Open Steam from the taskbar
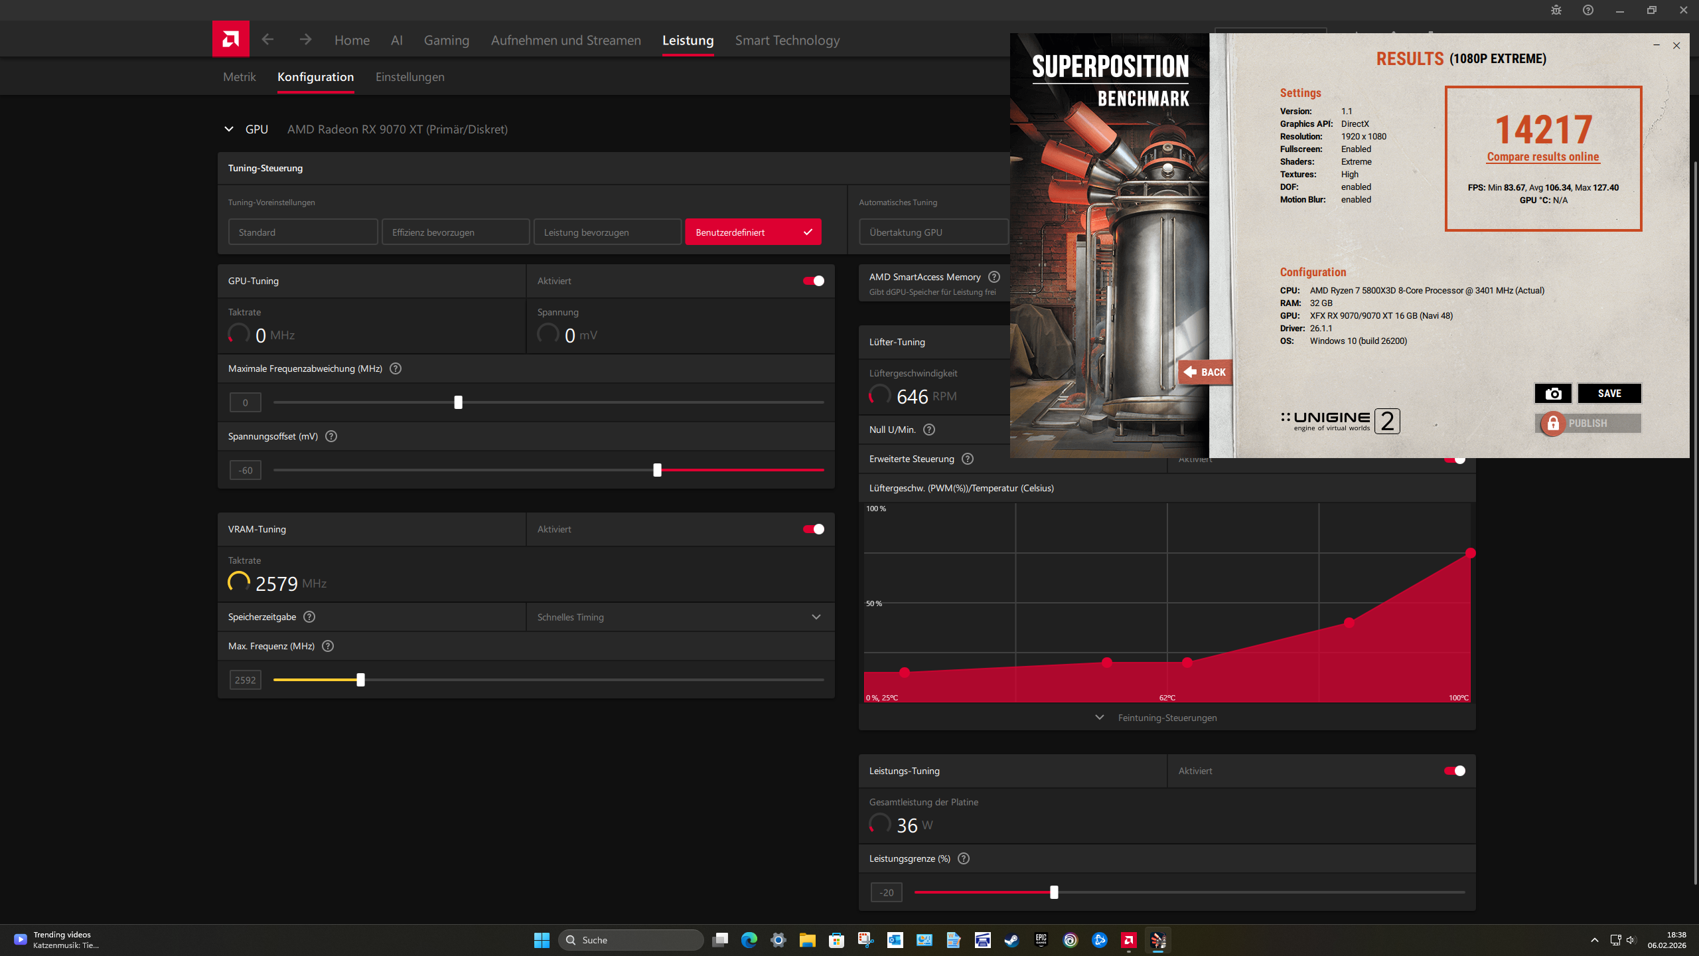The width and height of the screenshot is (1699, 956). 1011,940
